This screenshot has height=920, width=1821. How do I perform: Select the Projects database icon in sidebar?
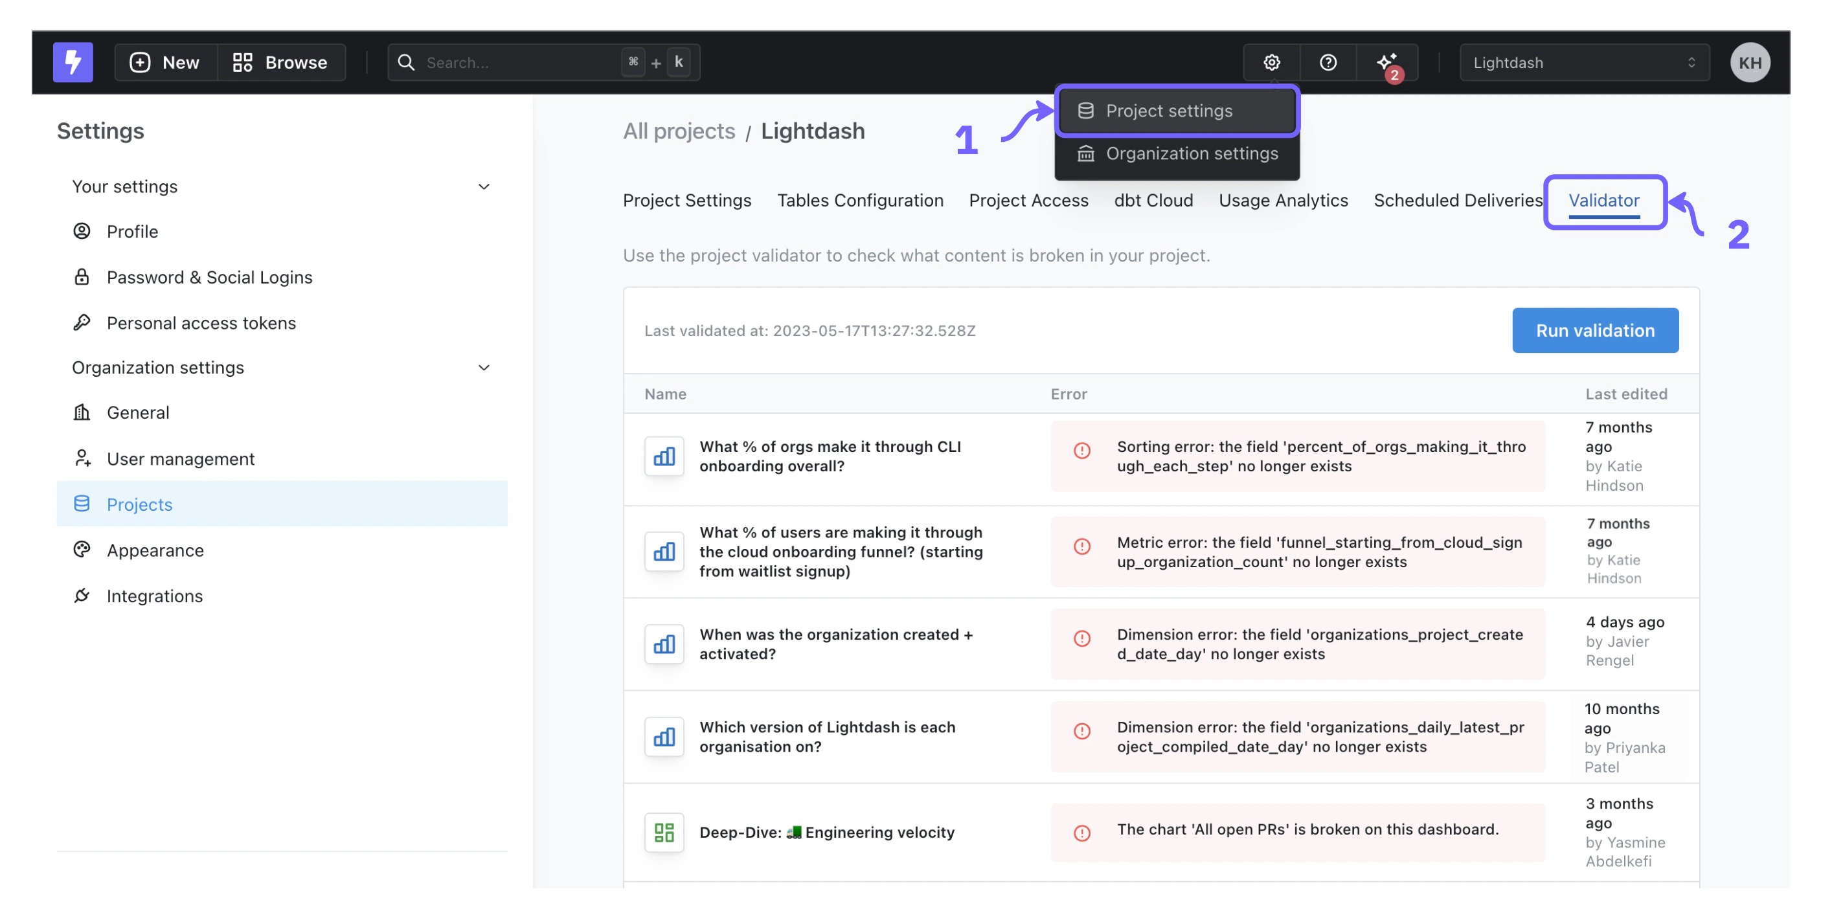click(x=83, y=504)
